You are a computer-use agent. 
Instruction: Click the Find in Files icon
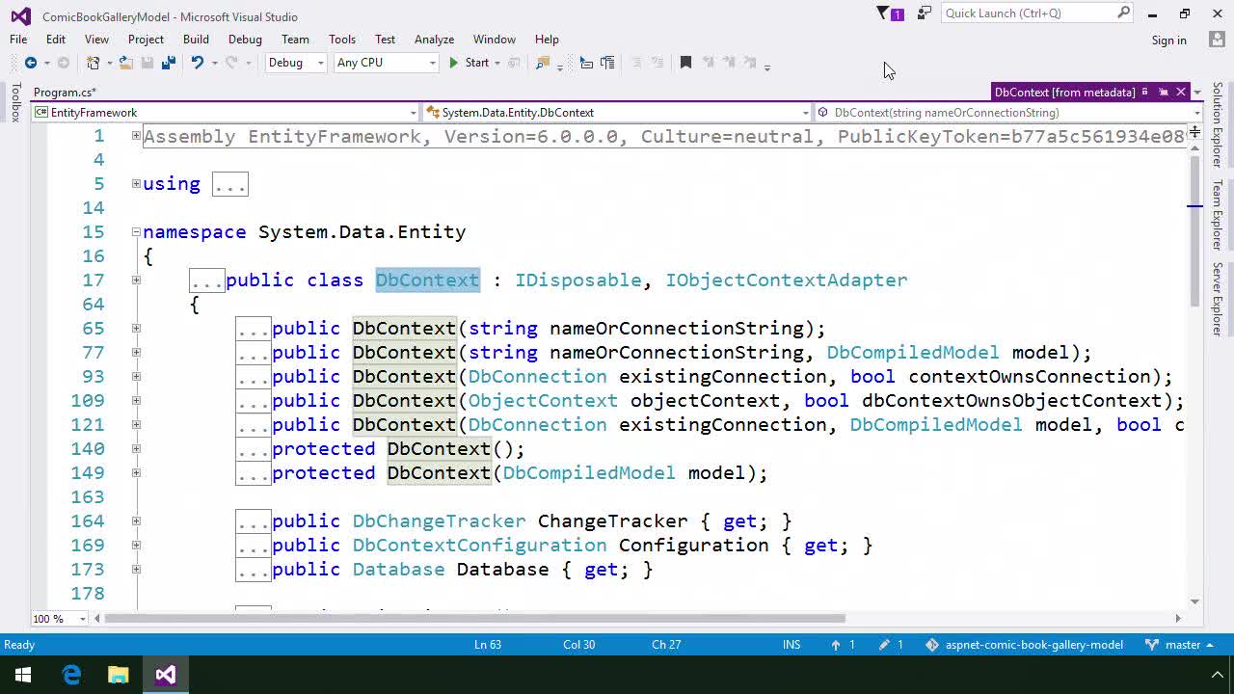coord(542,64)
